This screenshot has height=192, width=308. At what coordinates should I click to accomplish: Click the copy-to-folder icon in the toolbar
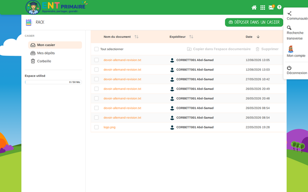(x=189, y=49)
